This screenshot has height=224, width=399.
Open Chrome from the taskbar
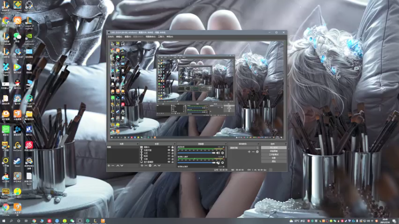coord(34,221)
